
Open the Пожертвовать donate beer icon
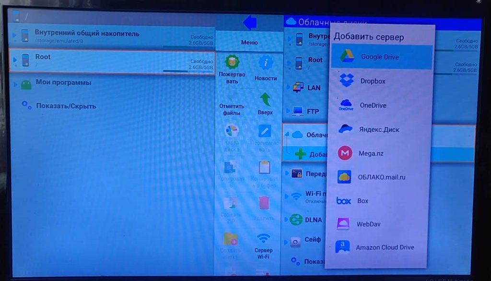(x=232, y=62)
